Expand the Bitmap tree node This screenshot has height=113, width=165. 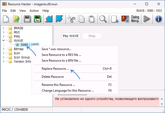(x=3, y=49)
